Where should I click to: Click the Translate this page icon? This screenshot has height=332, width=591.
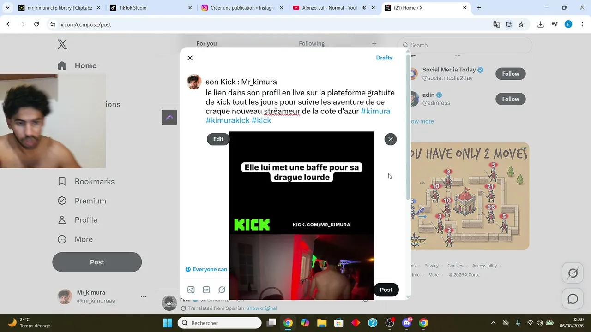pos(496,24)
